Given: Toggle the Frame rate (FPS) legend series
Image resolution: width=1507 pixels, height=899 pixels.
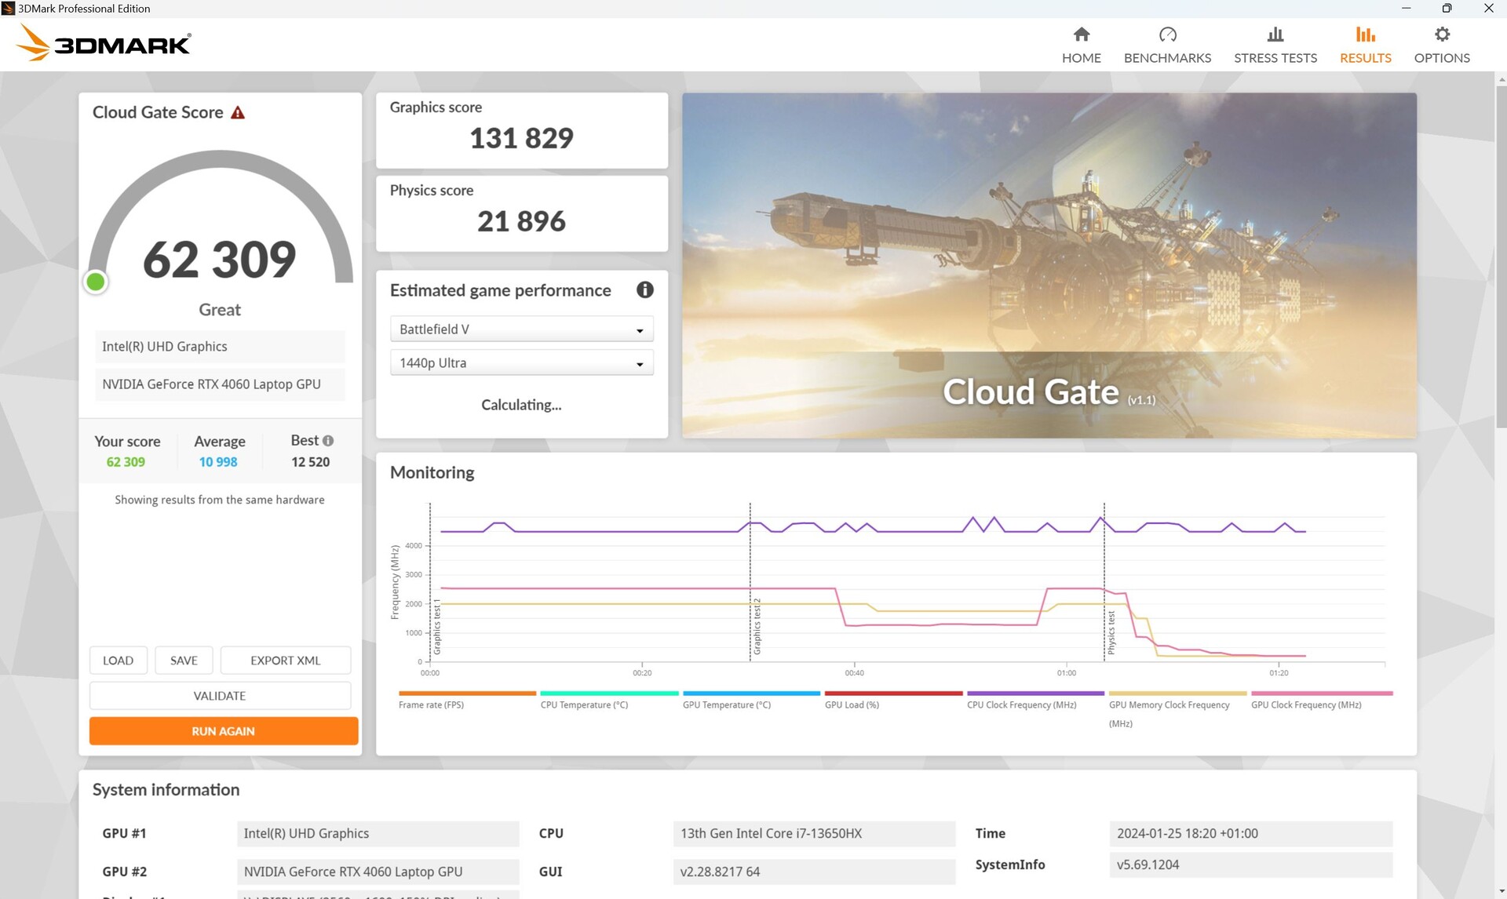Looking at the screenshot, I should pos(431,704).
